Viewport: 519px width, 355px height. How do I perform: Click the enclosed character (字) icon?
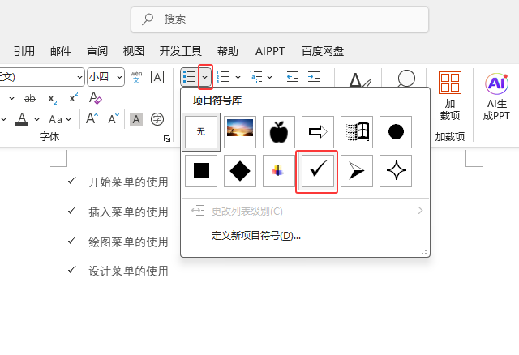157,119
